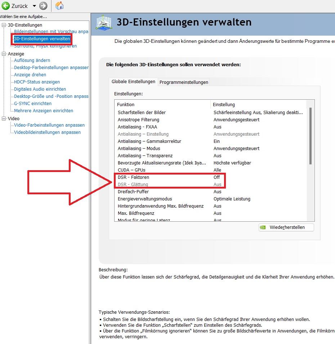Open Mehrere Anzeigen einrichten
Image resolution: width=335 pixels, height=344 pixels.
pyautogui.click(x=44, y=111)
